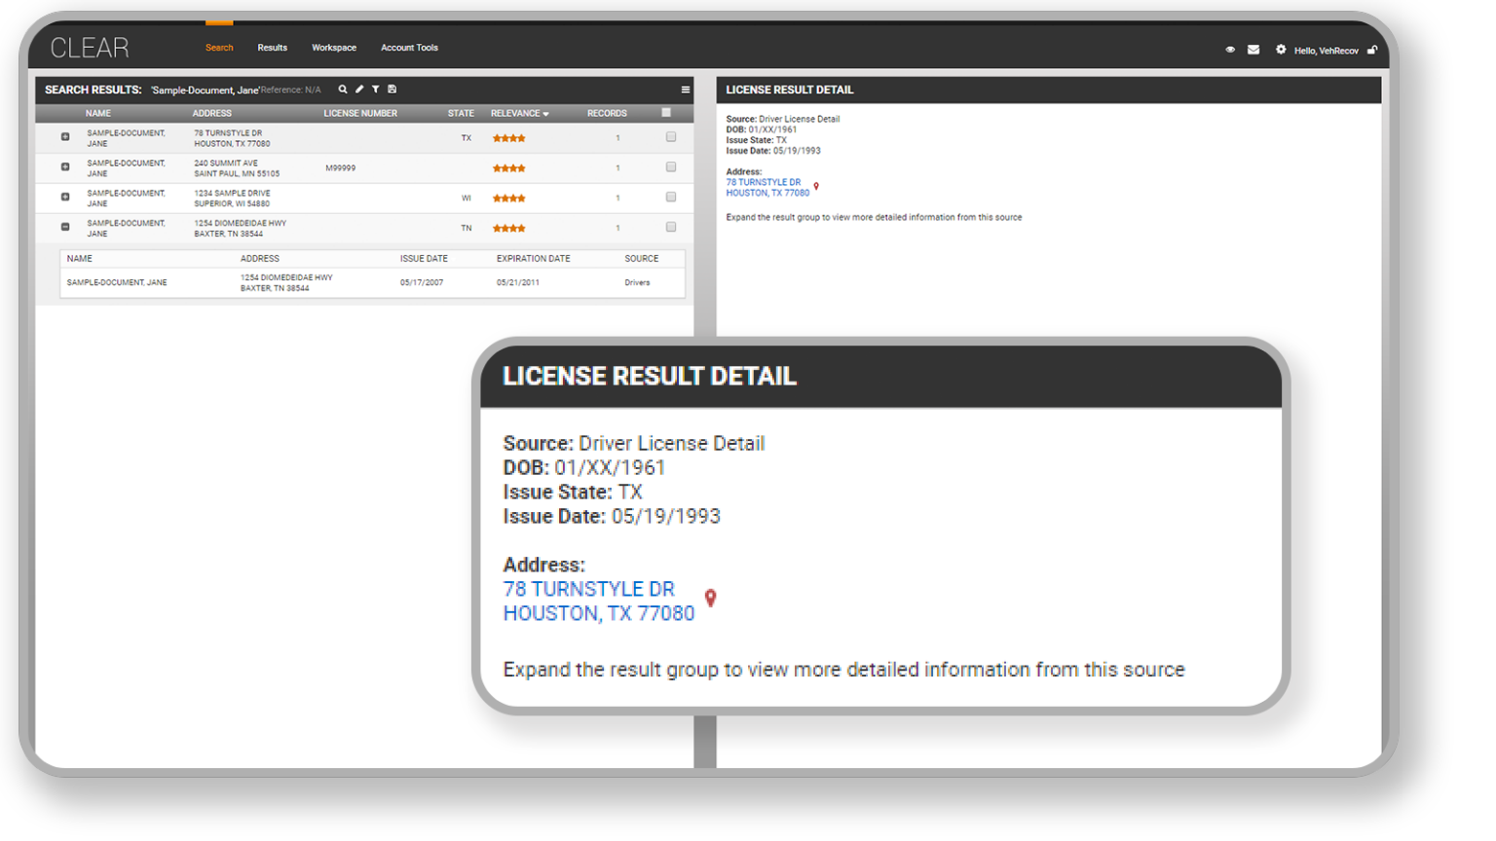
Task: Sort by the Relevance column arrow
Action: pos(546,114)
